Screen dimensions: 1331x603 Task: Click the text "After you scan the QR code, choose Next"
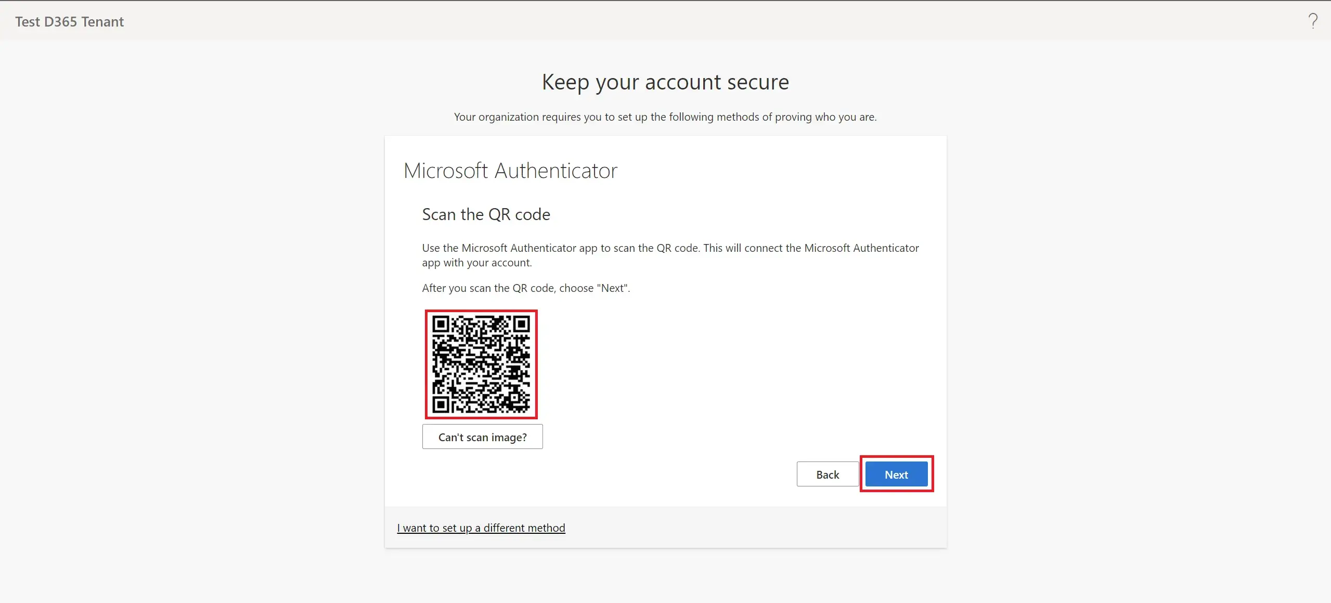tap(526, 288)
